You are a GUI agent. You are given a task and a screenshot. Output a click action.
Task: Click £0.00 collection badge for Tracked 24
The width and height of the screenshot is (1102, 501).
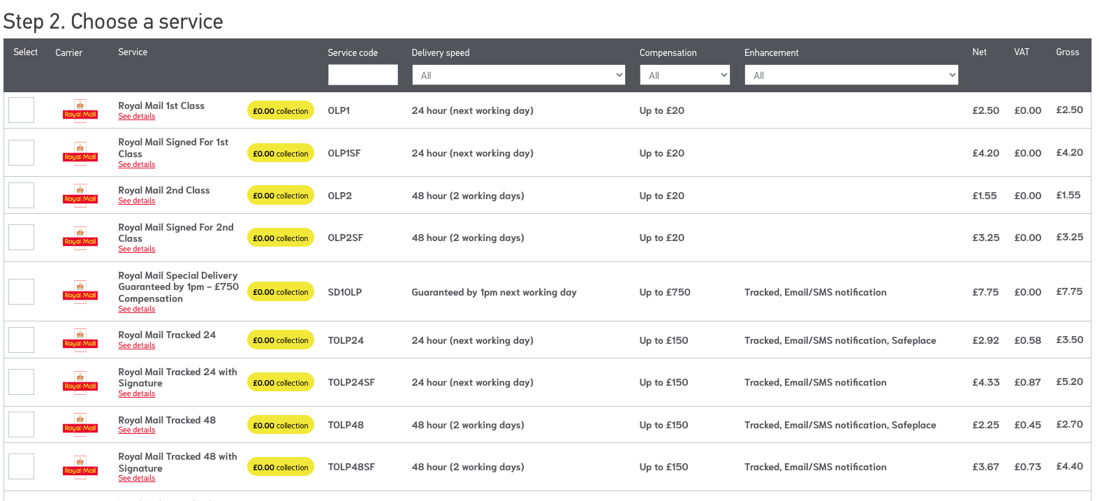(281, 340)
